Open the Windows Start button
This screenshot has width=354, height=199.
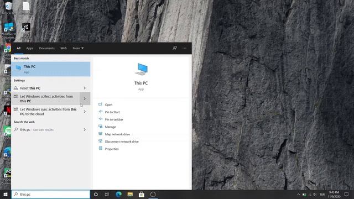tap(6, 194)
